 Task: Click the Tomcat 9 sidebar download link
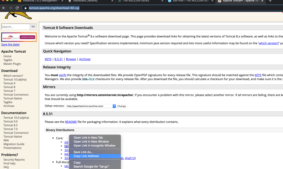9,83
